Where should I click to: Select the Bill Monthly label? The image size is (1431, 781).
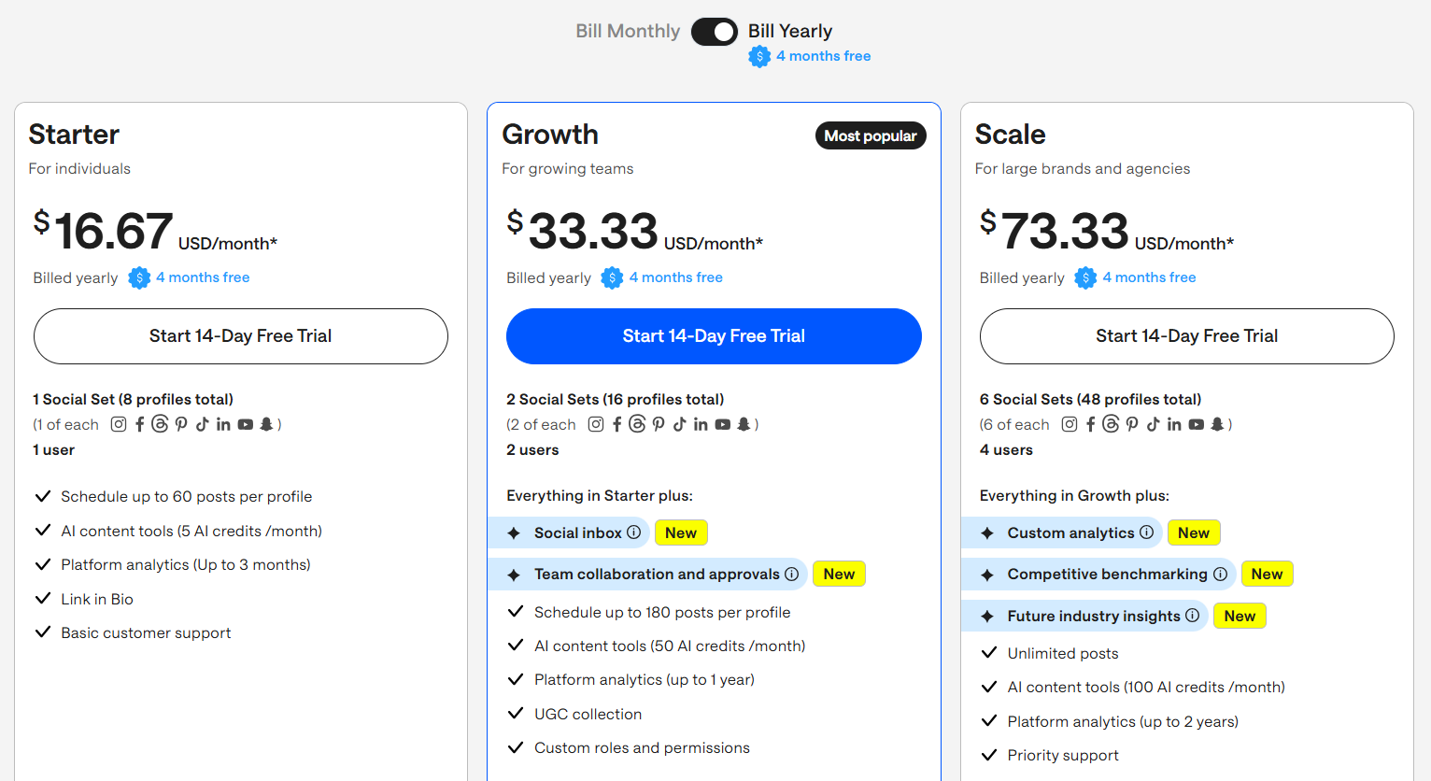[628, 32]
